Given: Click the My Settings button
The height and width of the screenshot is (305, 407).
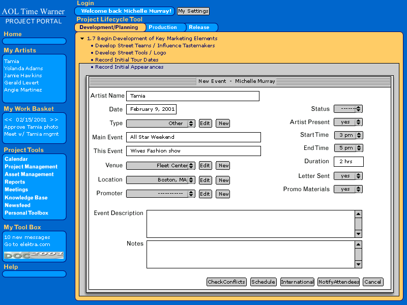Looking at the screenshot, I should [193, 11].
